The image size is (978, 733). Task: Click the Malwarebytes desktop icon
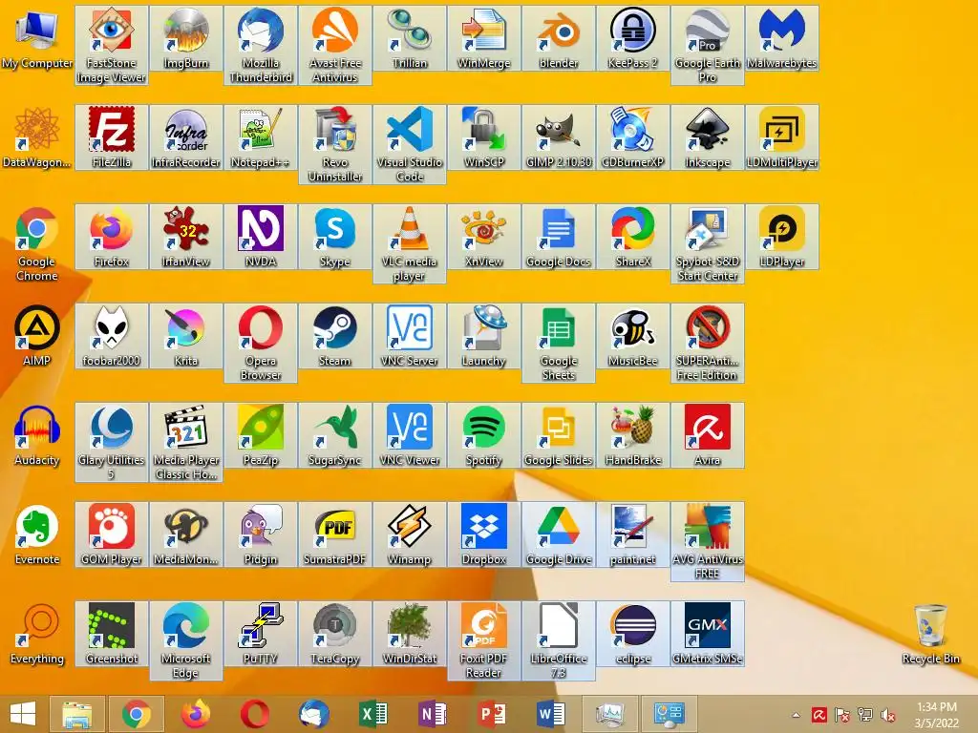[782, 38]
